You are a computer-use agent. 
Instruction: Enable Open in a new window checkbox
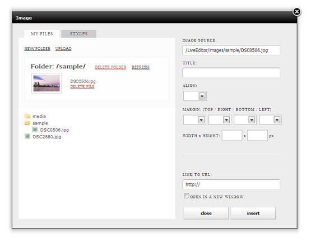pos(186,196)
